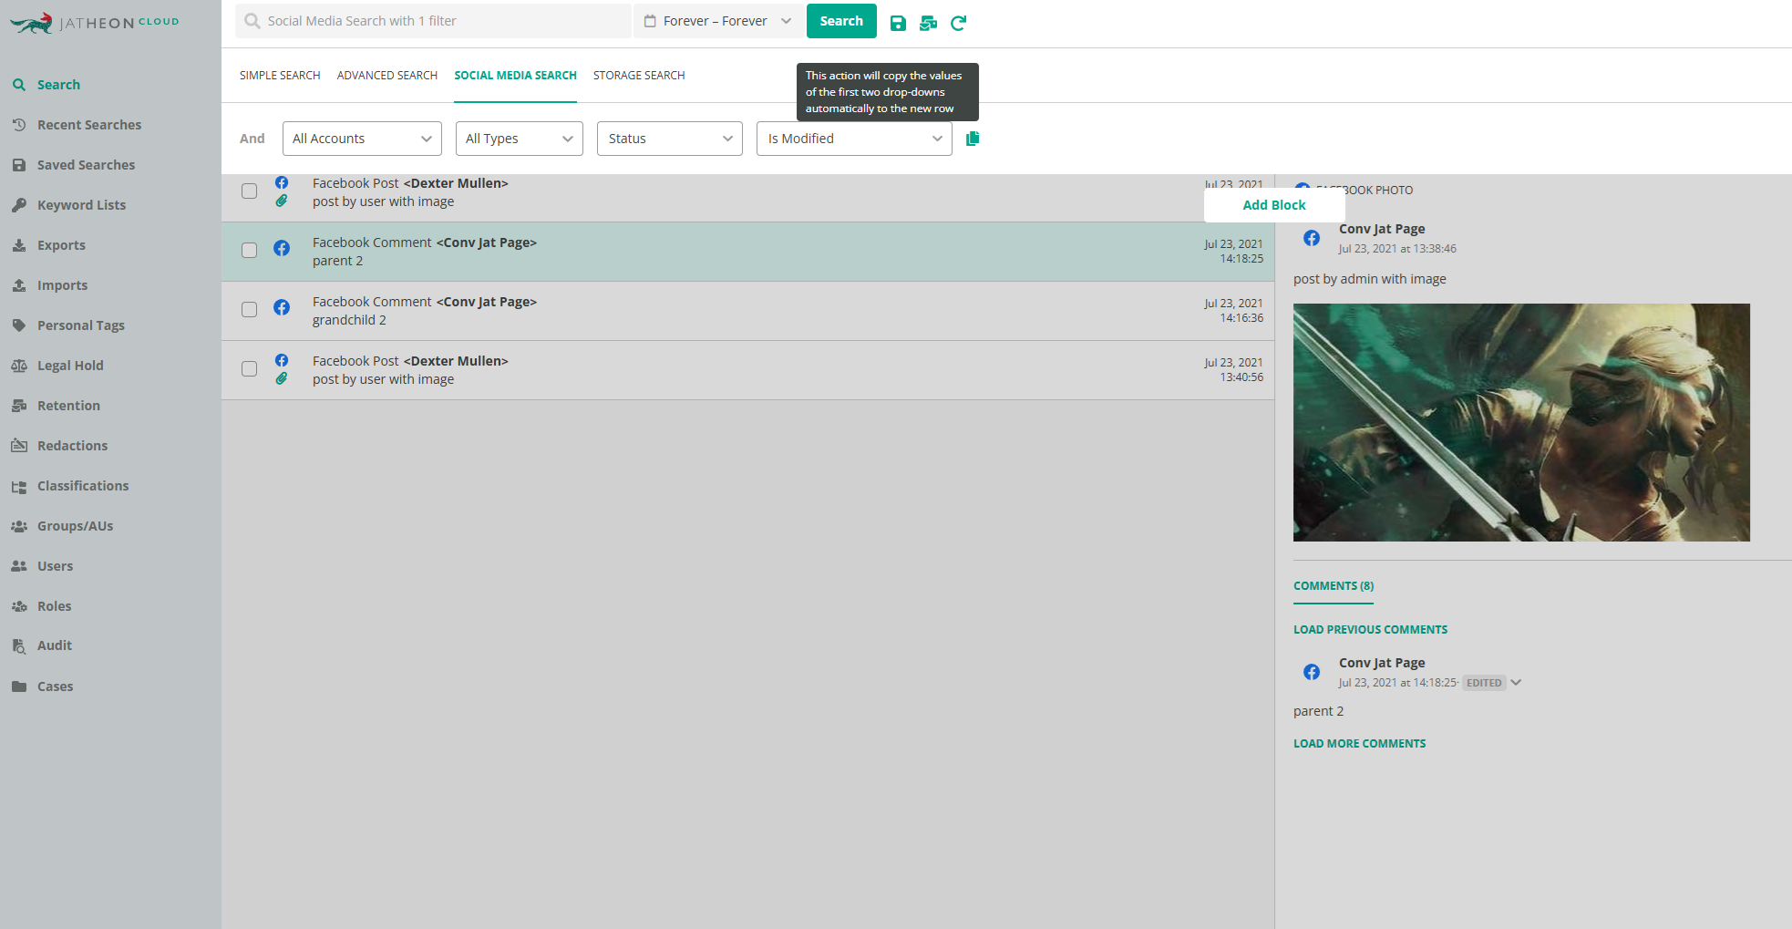Click the EDITED badge on comment

(x=1484, y=683)
